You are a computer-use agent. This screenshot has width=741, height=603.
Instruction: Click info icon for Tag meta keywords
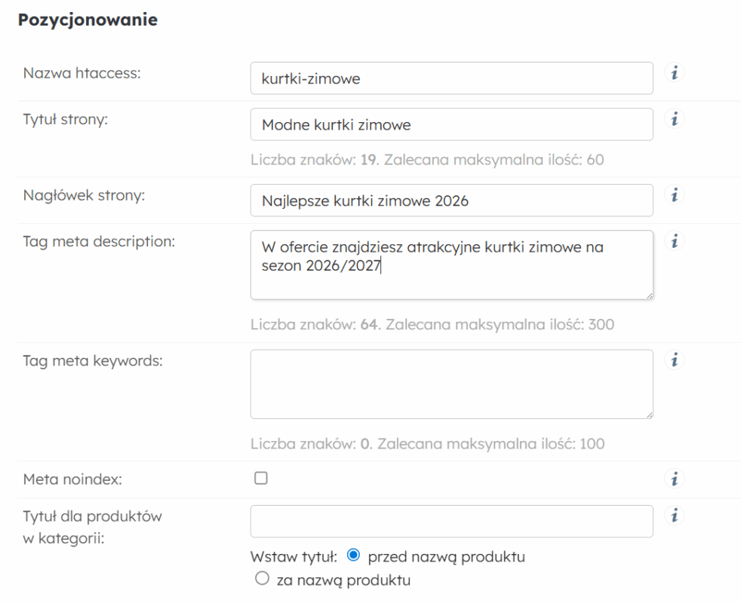pyautogui.click(x=675, y=360)
